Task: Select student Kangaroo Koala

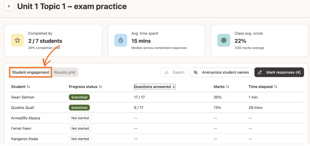Action: [x=25, y=139]
